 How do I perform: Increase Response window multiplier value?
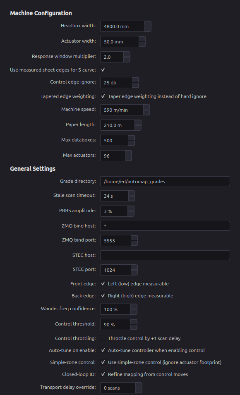point(127,55)
